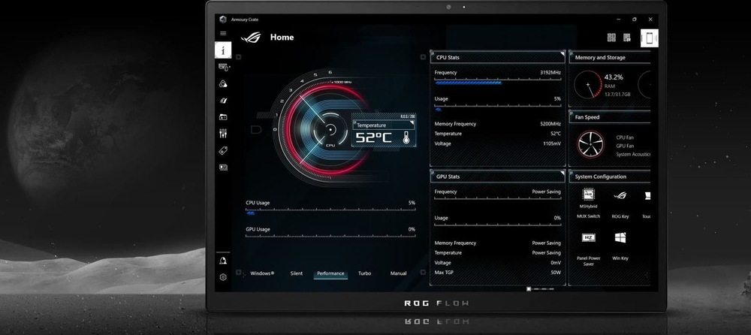This screenshot has height=335, width=751.
Task: Click the GPU Frequency Power Saving value
Action: [546, 192]
